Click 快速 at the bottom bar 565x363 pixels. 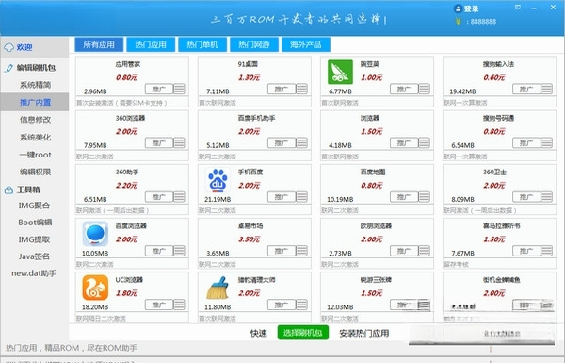pyautogui.click(x=259, y=333)
